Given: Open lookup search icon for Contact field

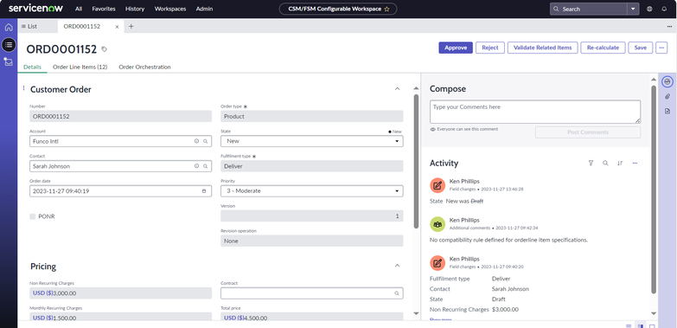Looking at the screenshot, I should point(206,166).
